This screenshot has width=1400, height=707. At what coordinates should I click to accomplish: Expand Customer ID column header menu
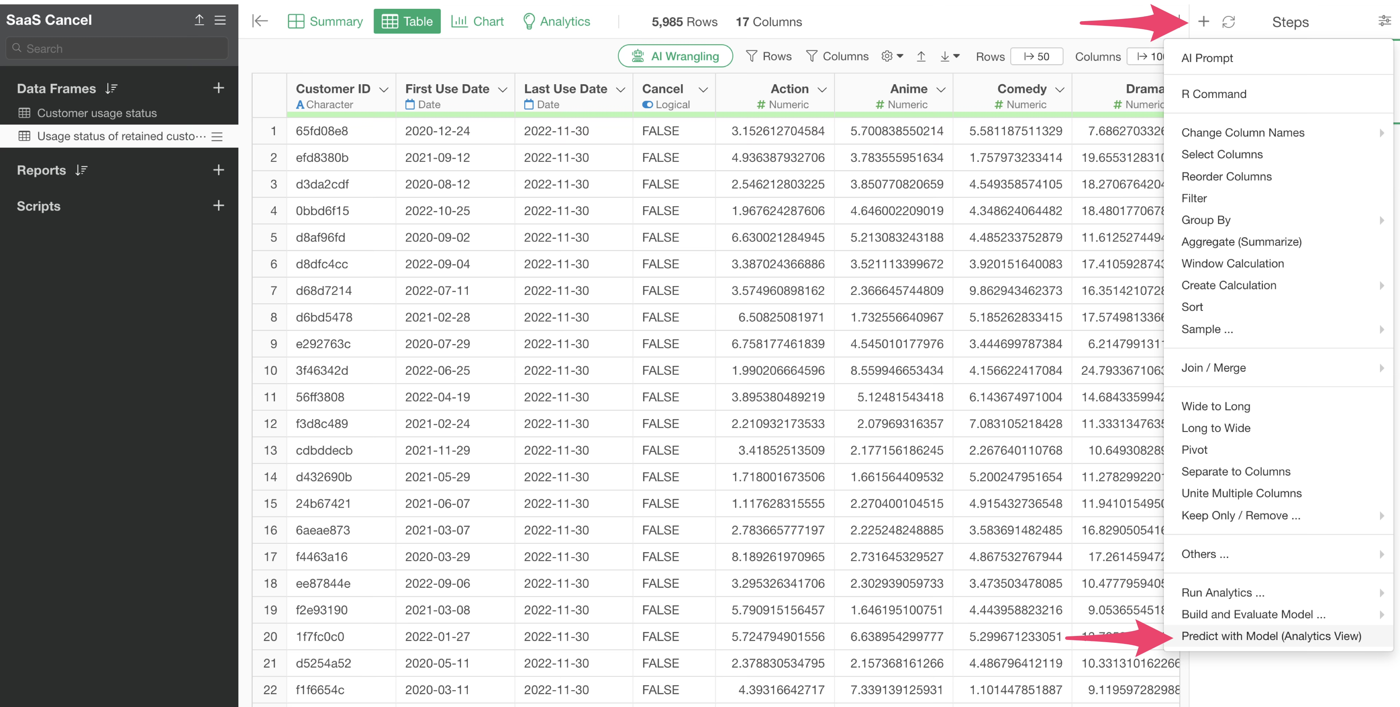click(x=384, y=90)
